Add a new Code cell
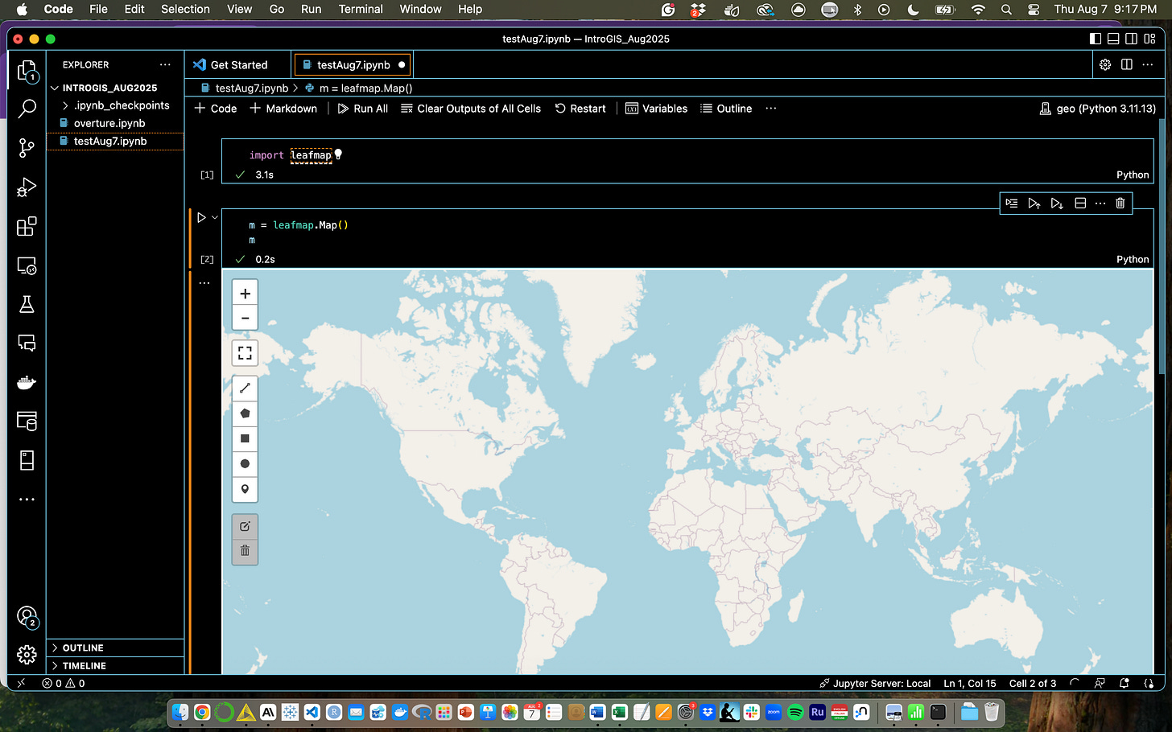This screenshot has height=732, width=1172. click(x=216, y=109)
